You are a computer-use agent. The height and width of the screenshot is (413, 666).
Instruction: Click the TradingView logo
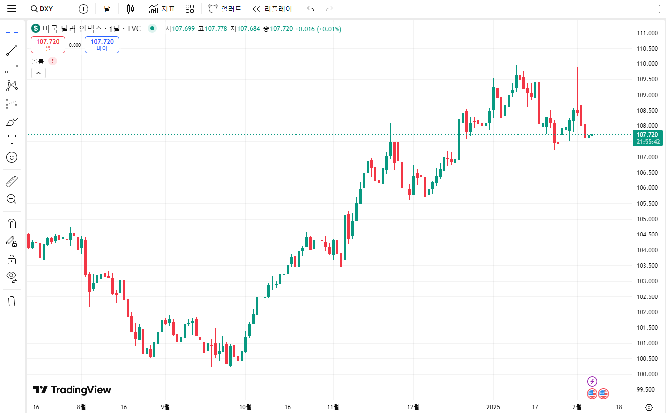[72, 390]
